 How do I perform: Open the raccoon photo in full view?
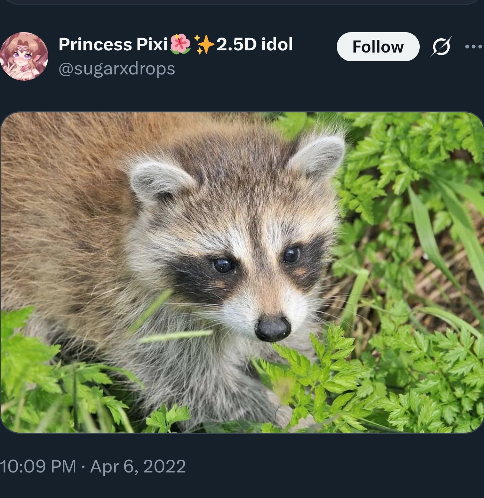pos(242,272)
